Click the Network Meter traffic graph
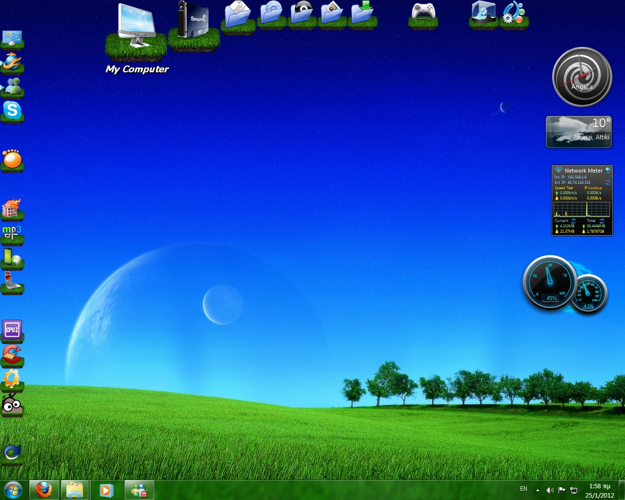The image size is (625, 500). click(582, 209)
